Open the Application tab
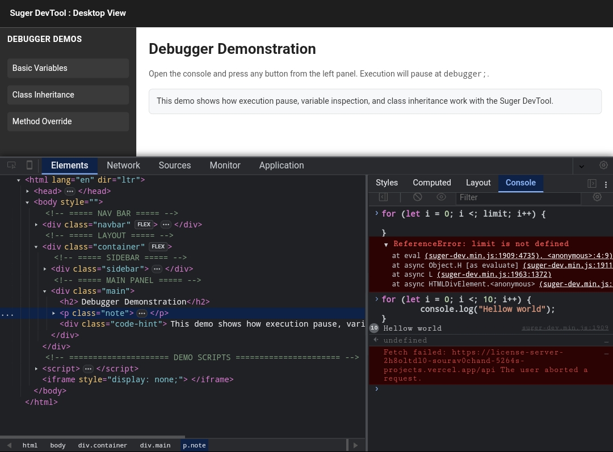 click(282, 165)
